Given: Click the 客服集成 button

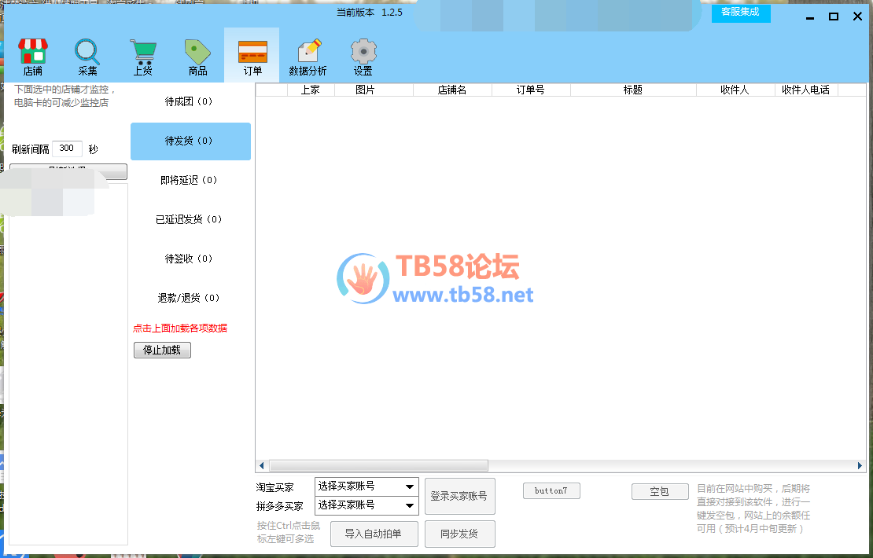Looking at the screenshot, I should [741, 13].
